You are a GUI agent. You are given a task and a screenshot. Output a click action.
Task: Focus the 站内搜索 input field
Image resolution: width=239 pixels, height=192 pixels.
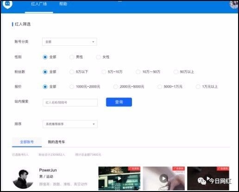click(70, 102)
